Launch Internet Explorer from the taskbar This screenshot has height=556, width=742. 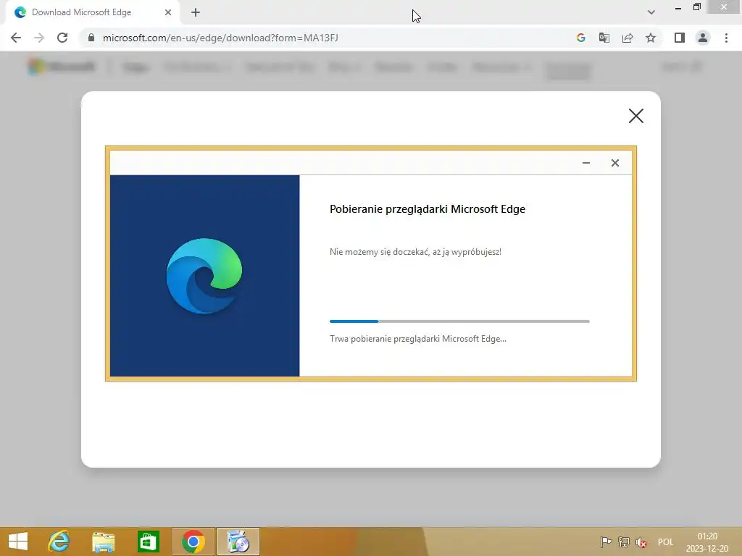click(x=59, y=542)
